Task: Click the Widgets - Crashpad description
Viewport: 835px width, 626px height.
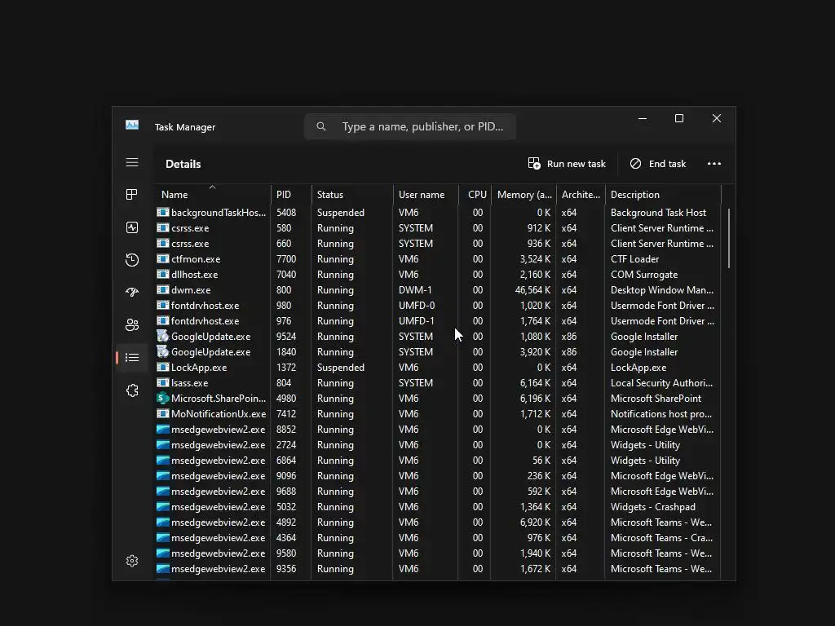Action: [653, 507]
